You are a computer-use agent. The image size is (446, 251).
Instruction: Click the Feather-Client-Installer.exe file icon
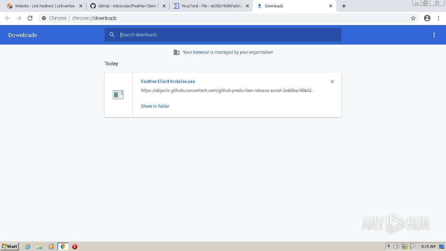point(118,94)
